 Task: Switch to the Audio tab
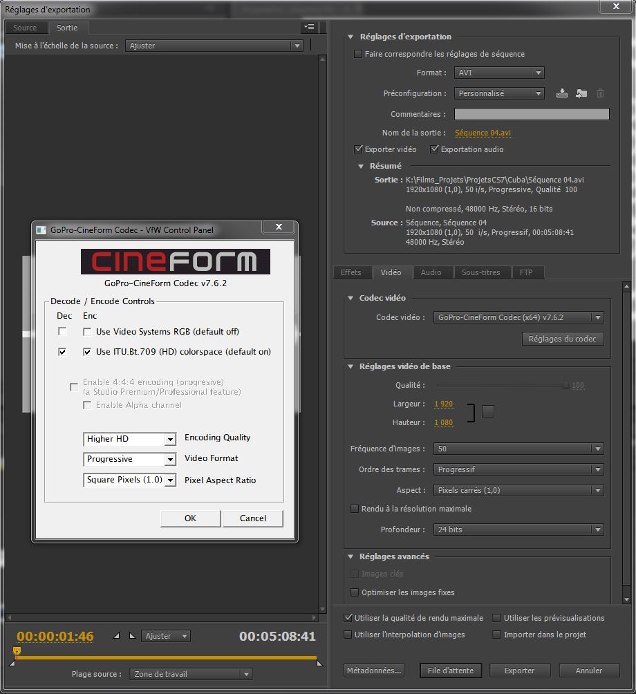431,272
